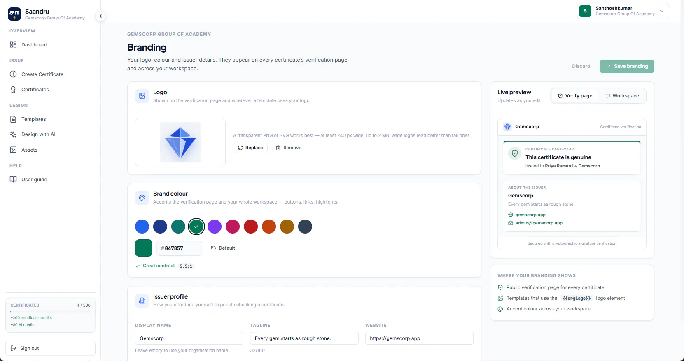Select the bright blue colour swatch

coord(142,227)
